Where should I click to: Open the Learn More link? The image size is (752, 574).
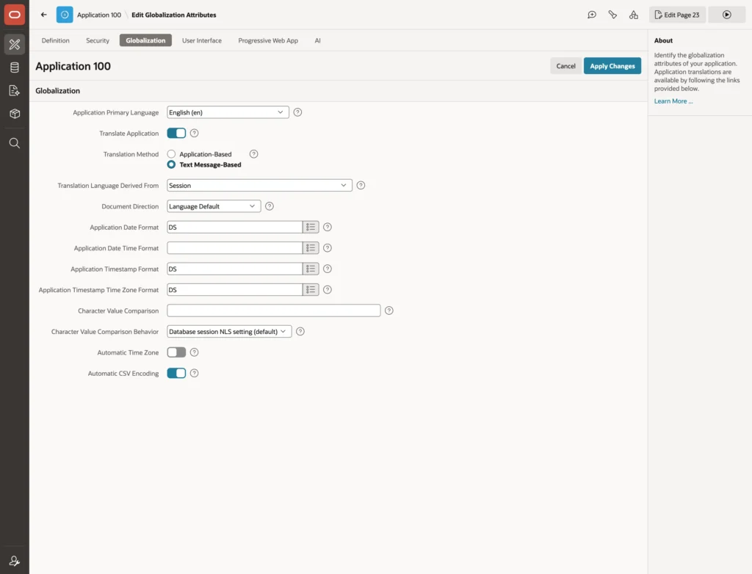(x=673, y=101)
